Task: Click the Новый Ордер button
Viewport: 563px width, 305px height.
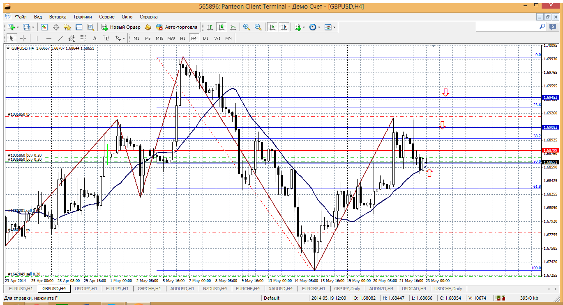Action: point(121,27)
